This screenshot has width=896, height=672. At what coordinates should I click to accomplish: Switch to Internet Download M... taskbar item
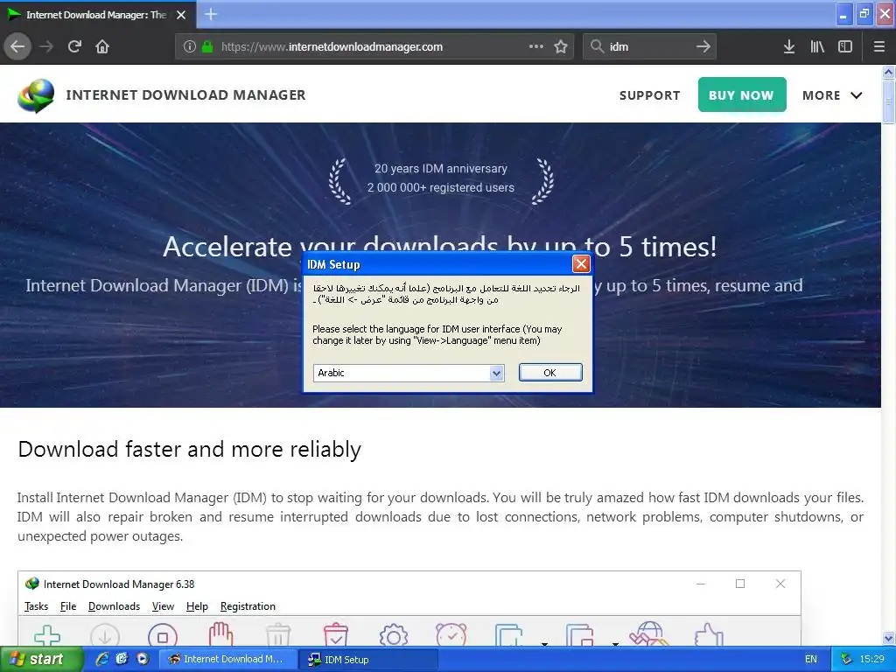click(x=227, y=660)
